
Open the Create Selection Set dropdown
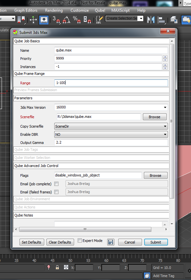point(141,18)
